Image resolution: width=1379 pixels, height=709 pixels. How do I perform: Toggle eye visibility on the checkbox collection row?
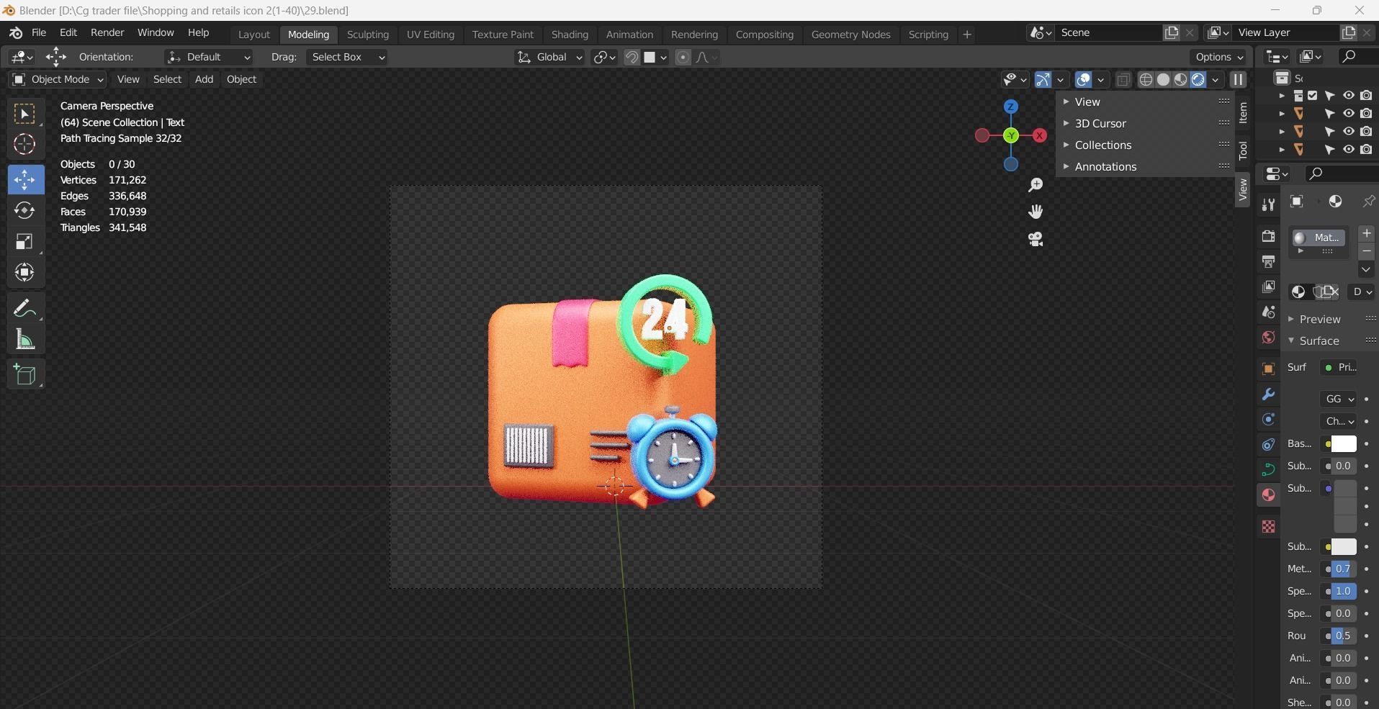[1348, 96]
